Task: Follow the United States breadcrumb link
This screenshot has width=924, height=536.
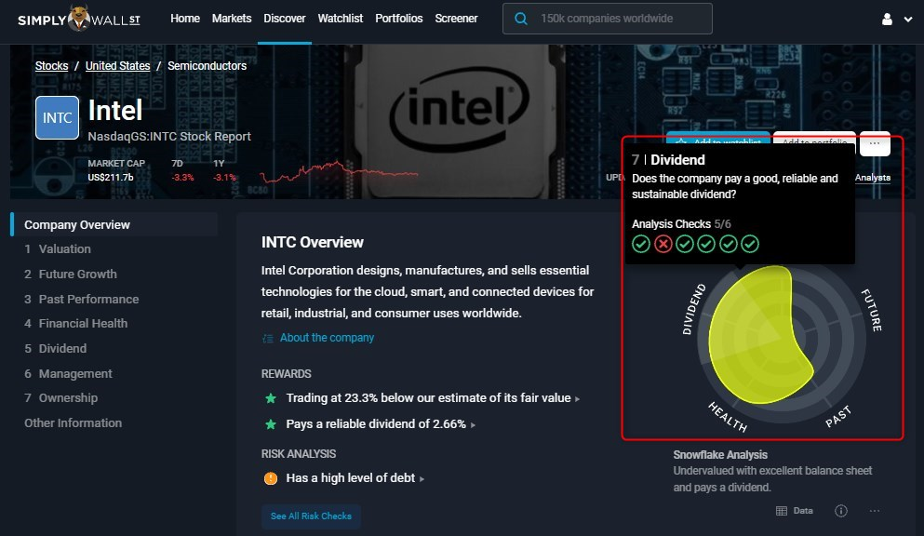Action: point(118,66)
